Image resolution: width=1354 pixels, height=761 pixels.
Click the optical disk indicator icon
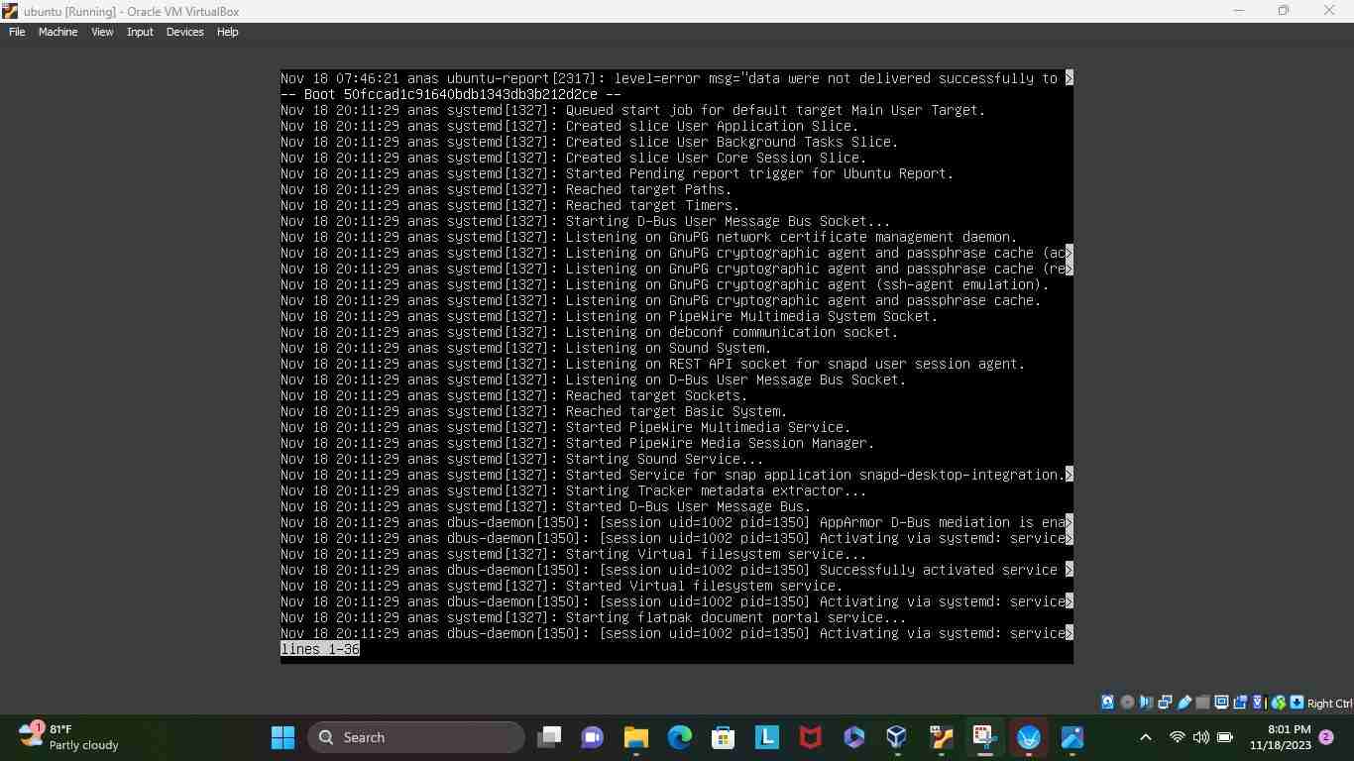pyautogui.click(x=1127, y=703)
